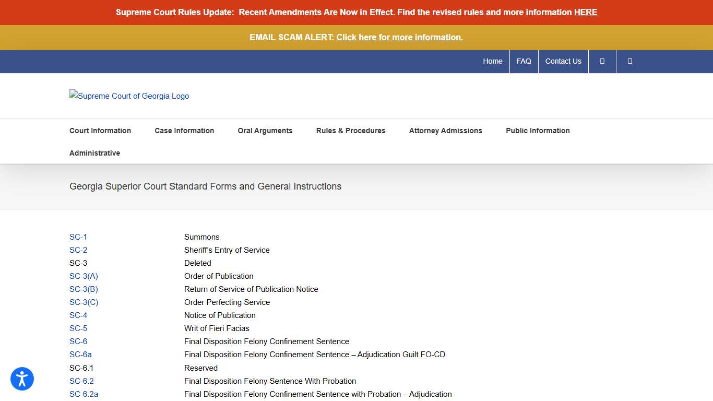Open the email scam alert information link

[399, 37]
